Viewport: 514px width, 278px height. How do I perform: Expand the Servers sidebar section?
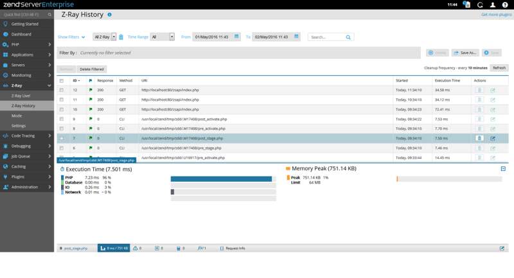tap(49, 65)
